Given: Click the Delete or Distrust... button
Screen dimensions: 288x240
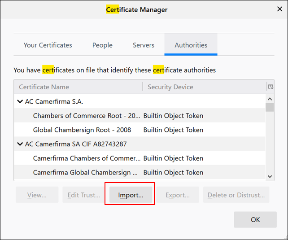Looking at the screenshot, I should (236, 195).
